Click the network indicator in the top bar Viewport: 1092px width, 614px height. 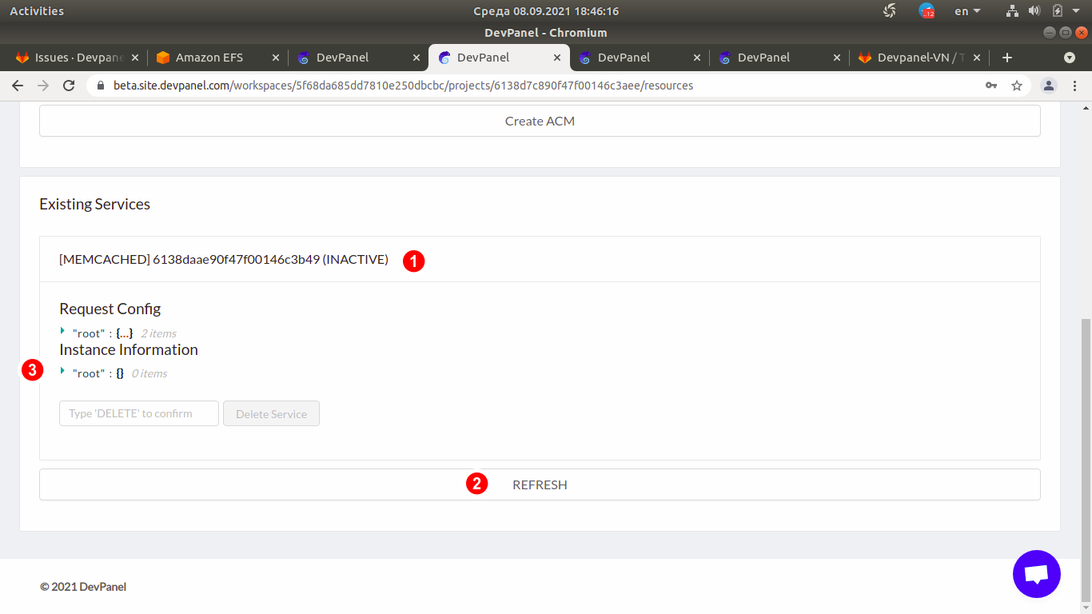pos(1011,10)
